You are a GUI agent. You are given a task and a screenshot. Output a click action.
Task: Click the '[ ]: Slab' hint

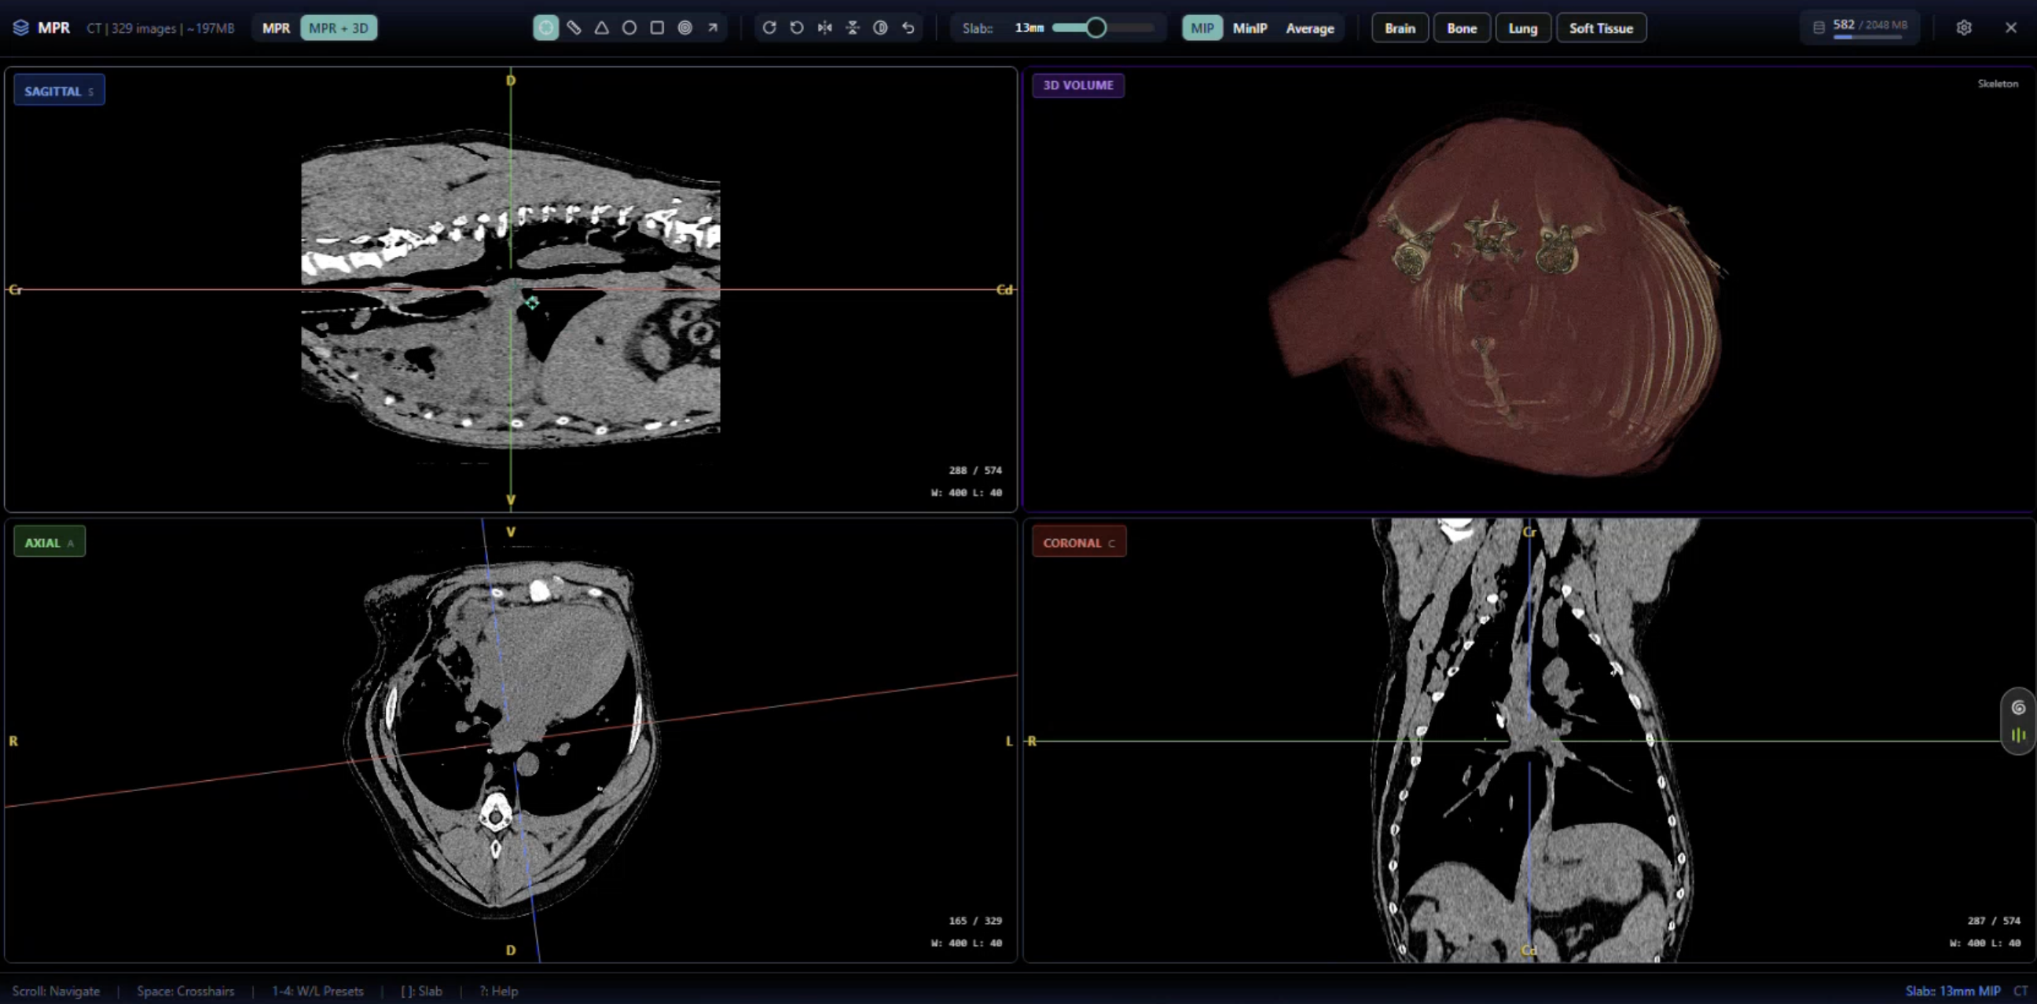[x=421, y=991]
